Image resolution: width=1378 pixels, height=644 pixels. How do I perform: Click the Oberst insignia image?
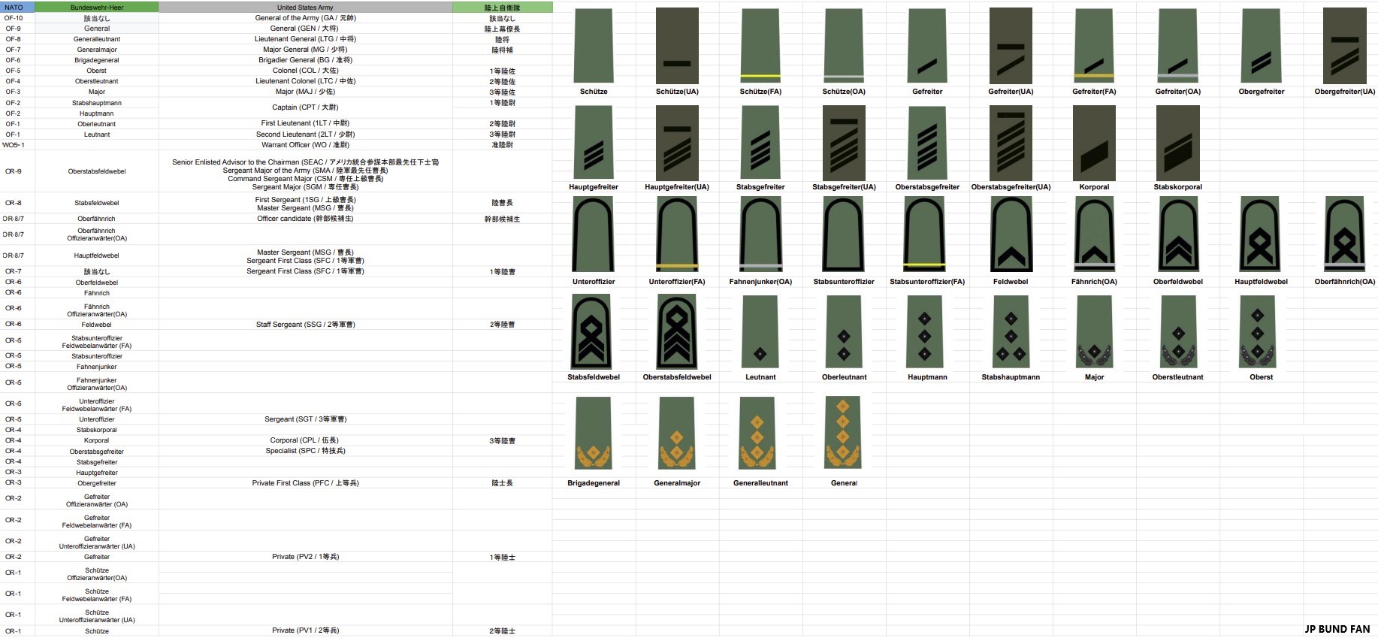click(1259, 331)
